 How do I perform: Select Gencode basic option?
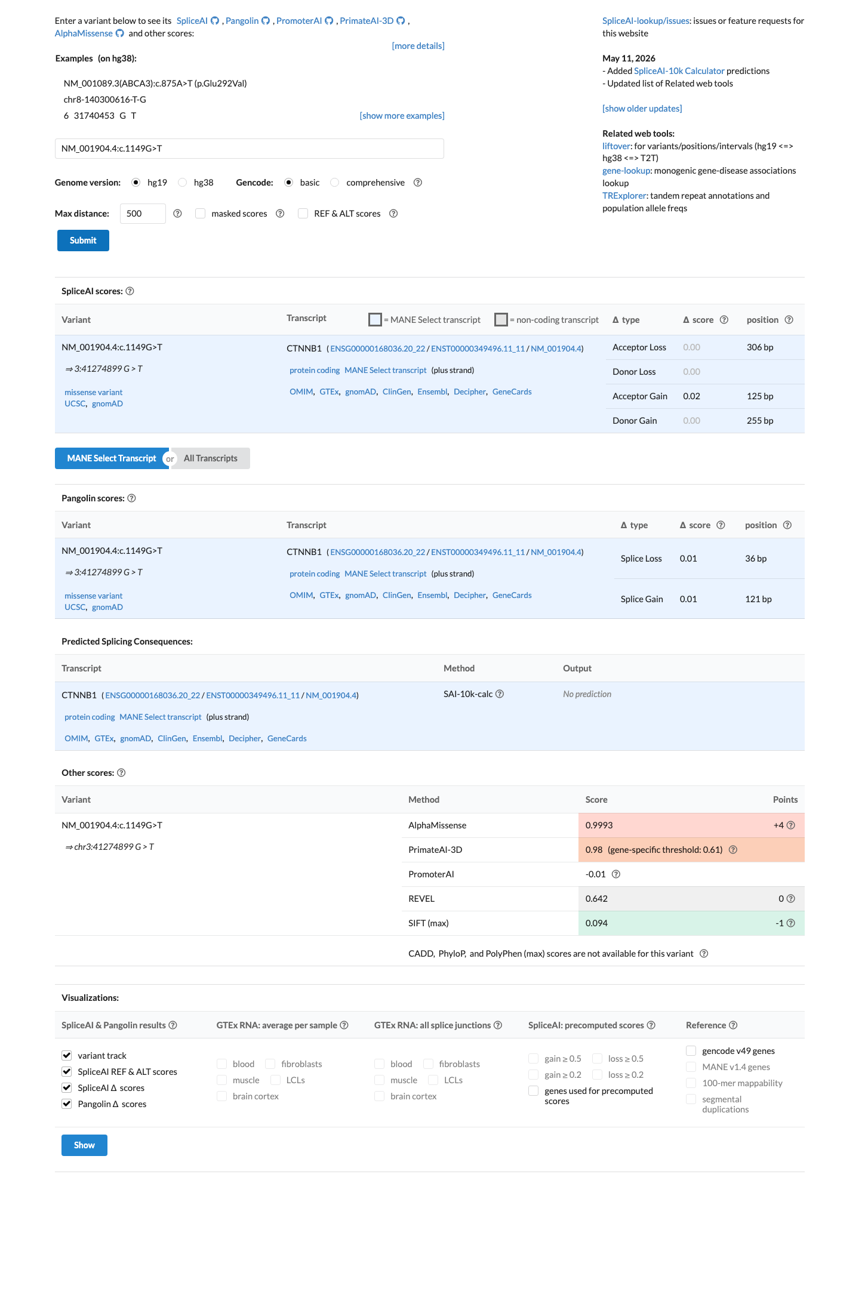(x=289, y=183)
